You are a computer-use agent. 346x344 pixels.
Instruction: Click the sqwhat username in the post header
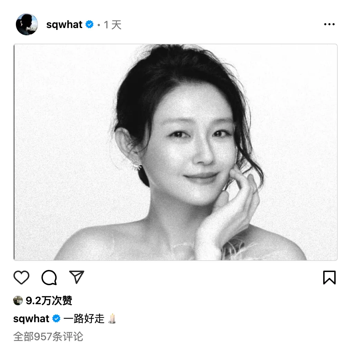[x=64, y=25]
